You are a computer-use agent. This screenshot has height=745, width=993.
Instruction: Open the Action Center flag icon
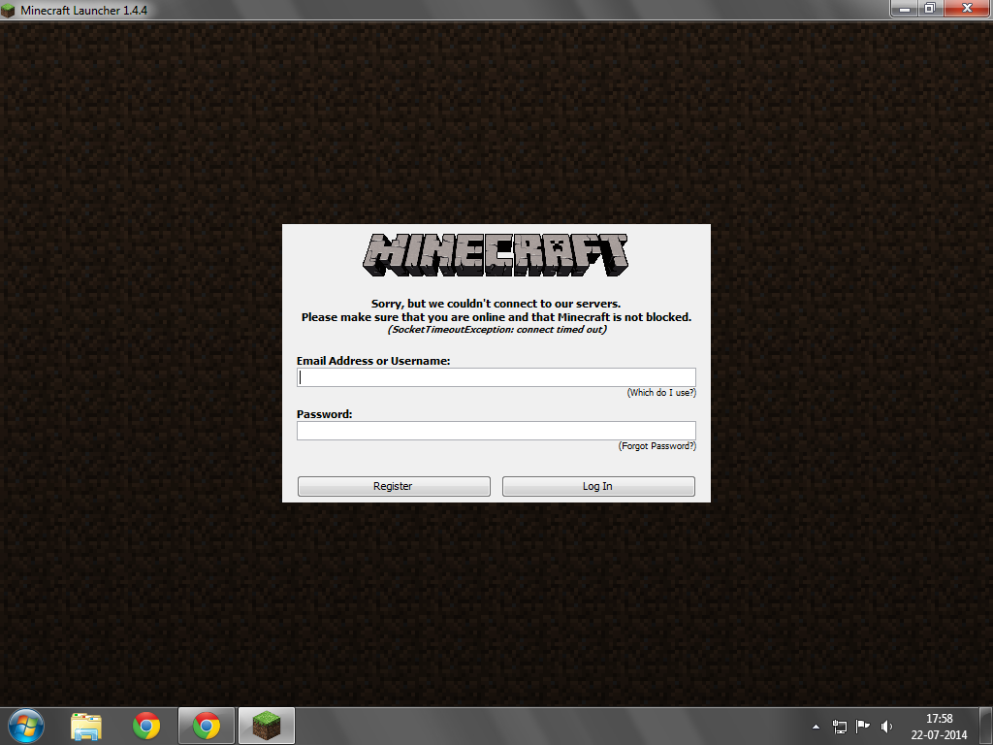[862, 727]
